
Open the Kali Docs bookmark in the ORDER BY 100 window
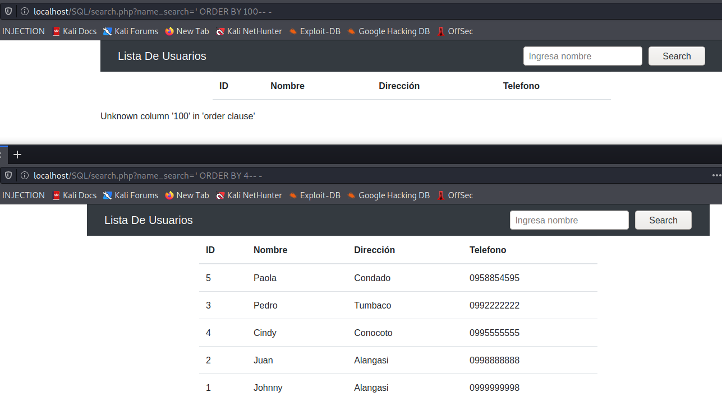pos(75,31)
